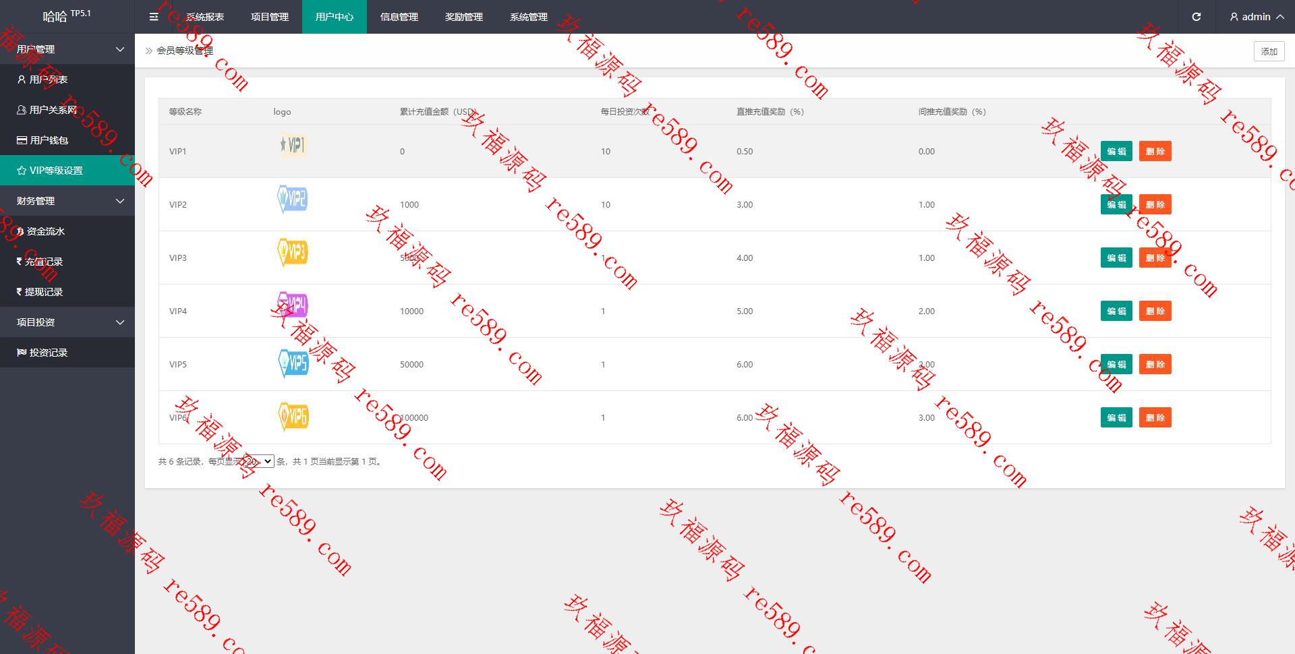This screenshot has height=654, width=1295.
Task: Click the 50000 recharge amount cell
Action: (x=411, y=364)
